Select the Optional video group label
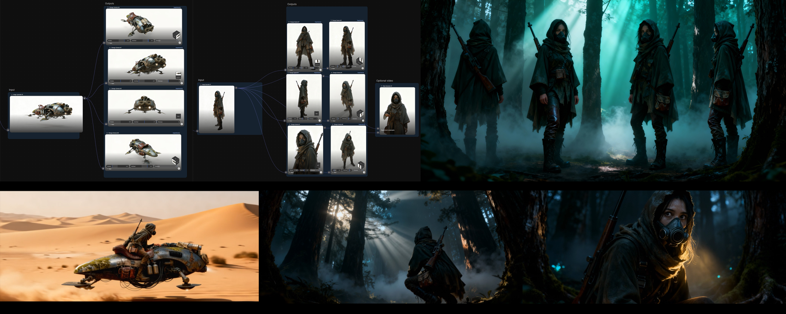Viewport: 786px width, 314px height. coord(384,81)
